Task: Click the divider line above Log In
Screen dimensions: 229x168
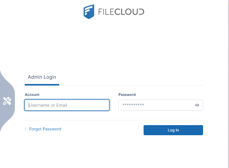Action: [x=114, y=120]
